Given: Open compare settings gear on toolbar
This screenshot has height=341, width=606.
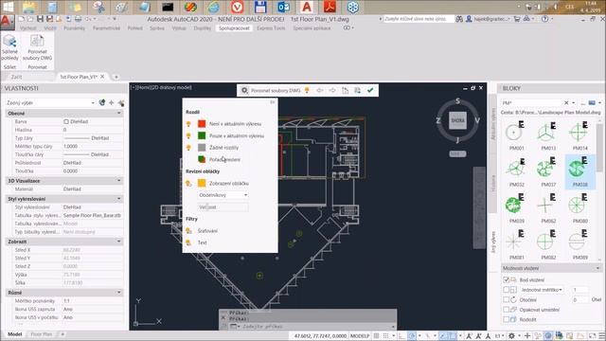Looking at the screenshot, I should 244,91.
